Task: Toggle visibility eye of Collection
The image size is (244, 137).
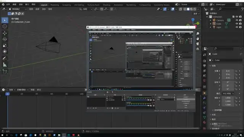Action: coord(237,17)
